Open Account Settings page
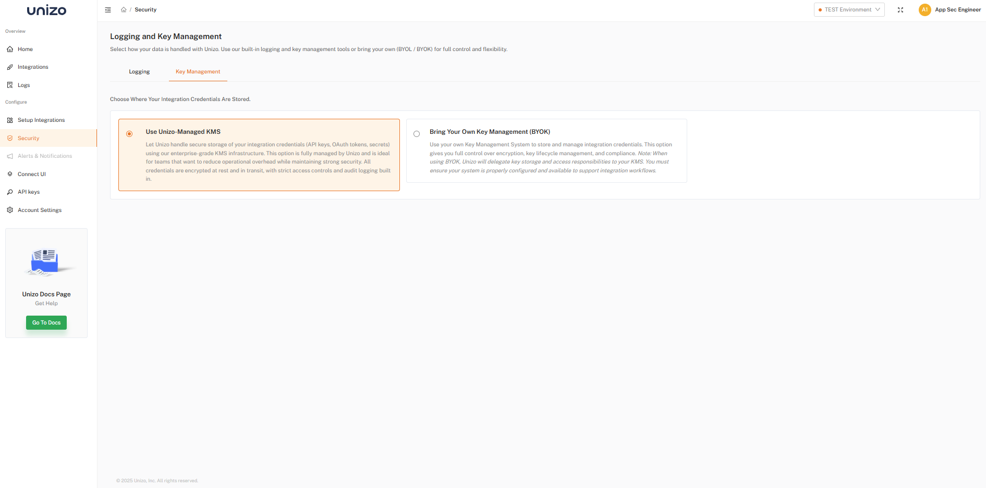 click(x=48, y=210)
